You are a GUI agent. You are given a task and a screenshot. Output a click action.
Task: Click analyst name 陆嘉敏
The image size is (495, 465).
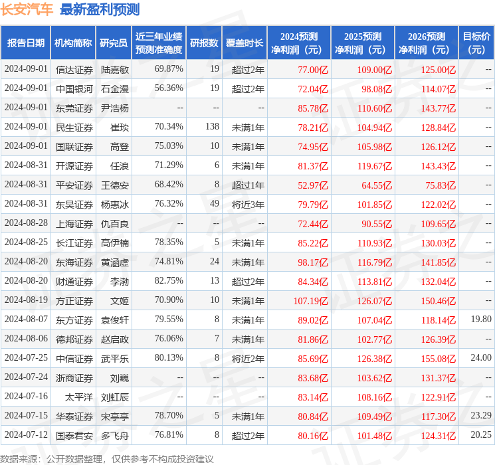114,70
